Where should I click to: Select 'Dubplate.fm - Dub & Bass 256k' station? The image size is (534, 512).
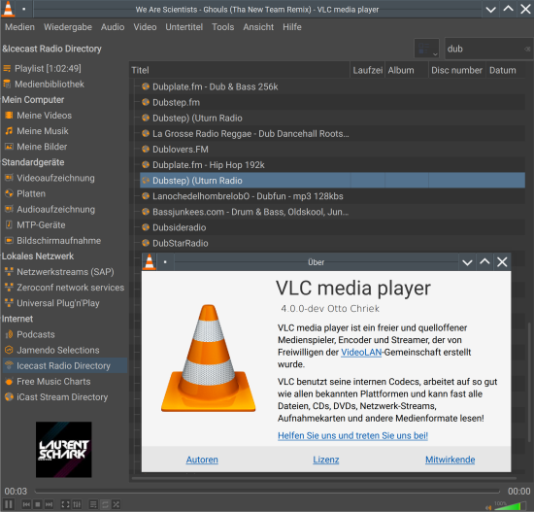332,86
